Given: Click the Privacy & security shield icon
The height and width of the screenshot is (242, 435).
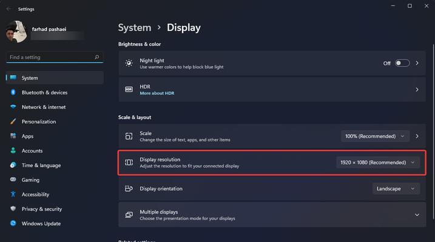Looking at the screenshot, I should [x=13, y=209].
